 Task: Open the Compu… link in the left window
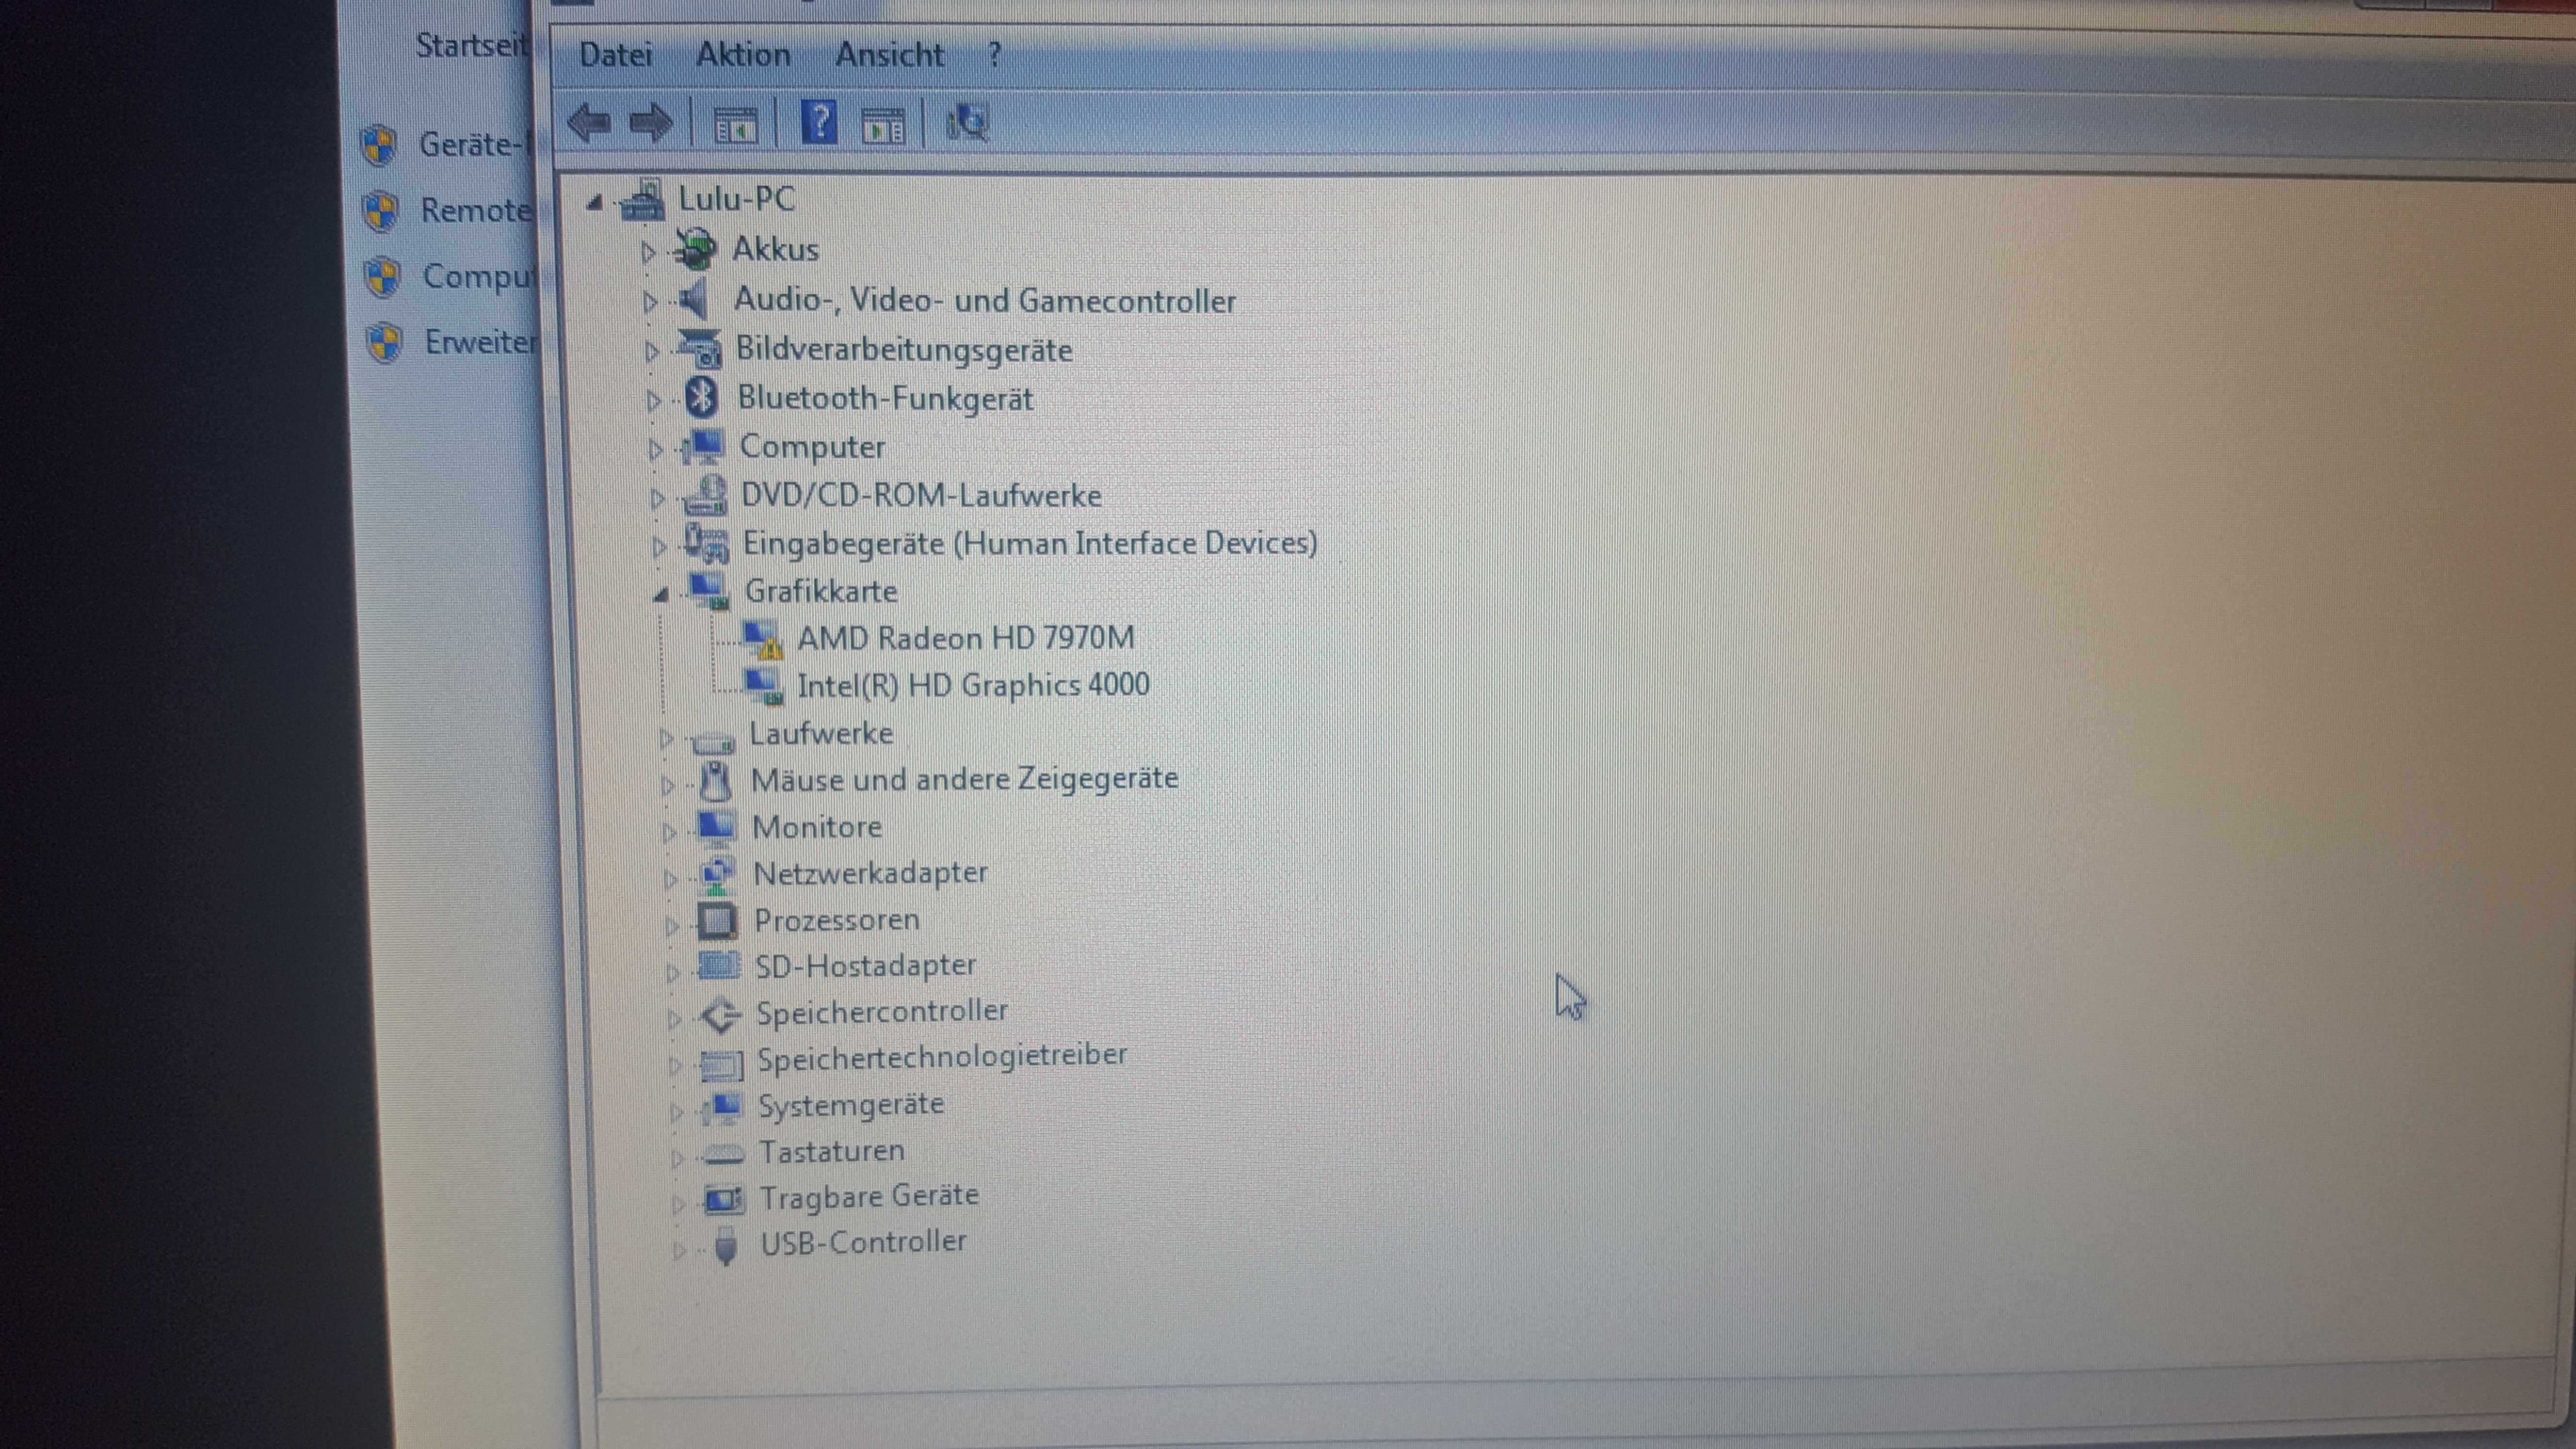tap(480, 276)
